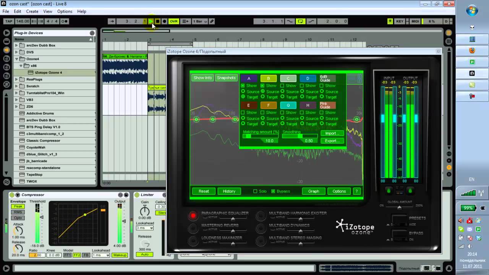Uncheck Show checkbox under snapshot B

point(262,86)
